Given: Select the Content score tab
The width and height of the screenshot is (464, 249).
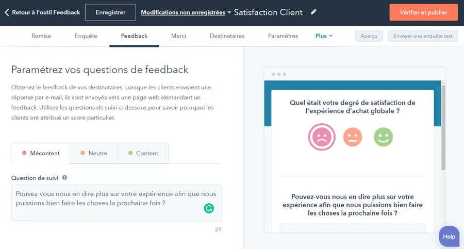Looking at the screenshot, I should (143, 153).
